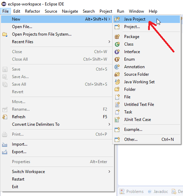Select Open Projects from File System...
183x196 pixels.
tap(57, 34)
